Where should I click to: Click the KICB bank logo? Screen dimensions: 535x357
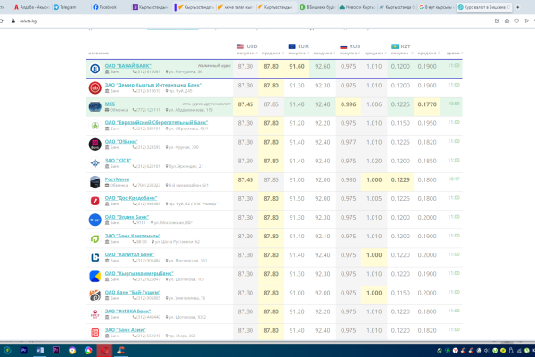pyautogui.click(x=95, y=163)
